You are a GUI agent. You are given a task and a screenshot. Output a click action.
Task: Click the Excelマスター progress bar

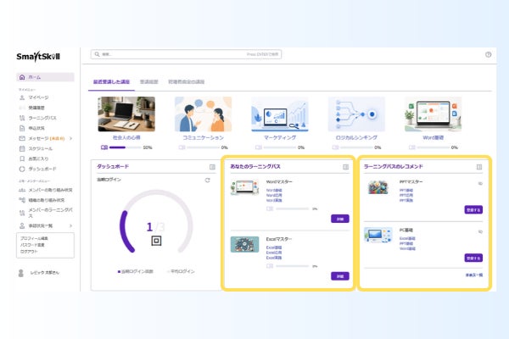[x=292, y=266]
